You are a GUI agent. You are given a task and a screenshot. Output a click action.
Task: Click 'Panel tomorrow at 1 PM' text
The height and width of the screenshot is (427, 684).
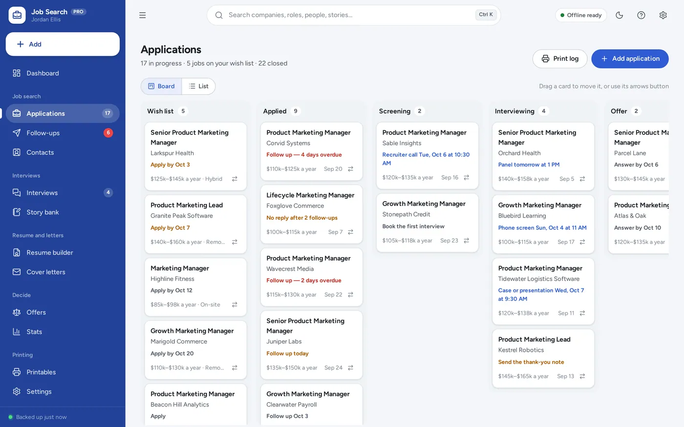click(x=529, y=165)
